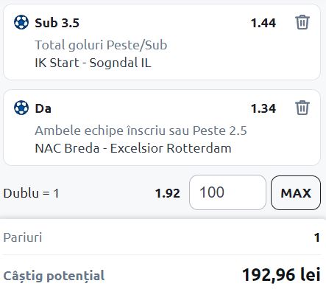Click the Câștig potențial label
Viewport: 326px width, 289px height.
[x=54, y=276]
